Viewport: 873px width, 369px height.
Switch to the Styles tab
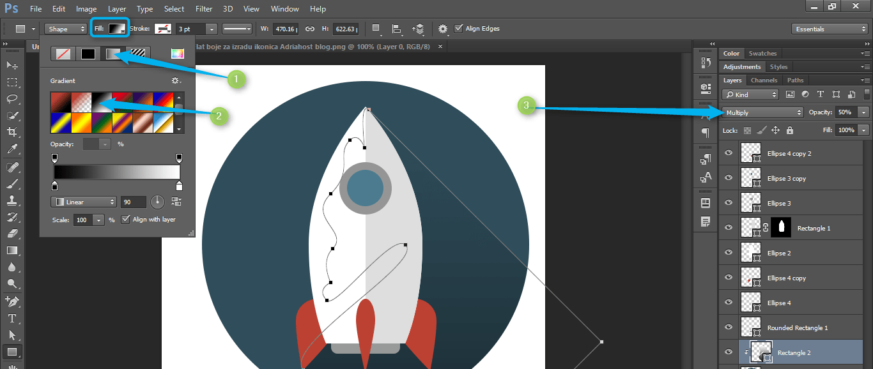(778, 67)
